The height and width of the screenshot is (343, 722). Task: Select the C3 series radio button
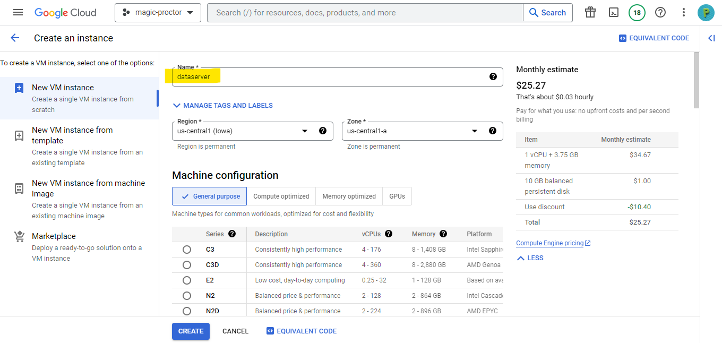click(187, 250)
